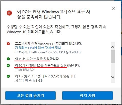Image resolution: width=122 pixels, height=105 pixels.
Task: Click the scrollbar track below the thumb
Action: (x=113, y=69)
